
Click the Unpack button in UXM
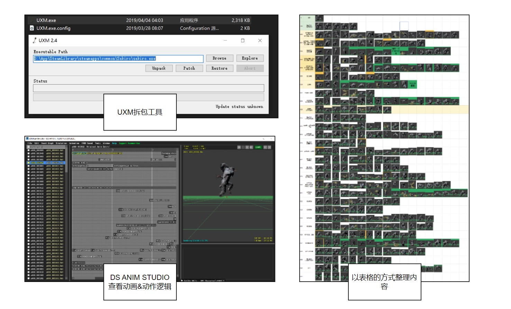pyautogui.click(x=159, y=68)
